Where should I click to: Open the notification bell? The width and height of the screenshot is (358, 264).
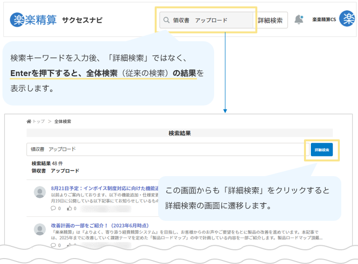[299, 20]
